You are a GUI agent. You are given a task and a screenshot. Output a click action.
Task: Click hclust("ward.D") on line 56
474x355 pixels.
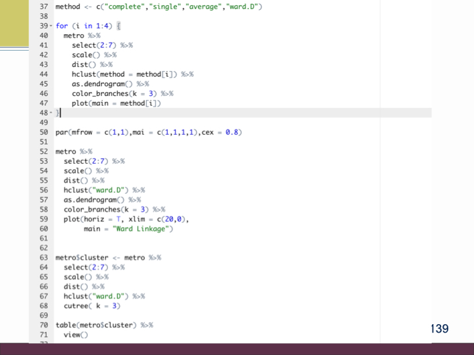tap(96, 190)
